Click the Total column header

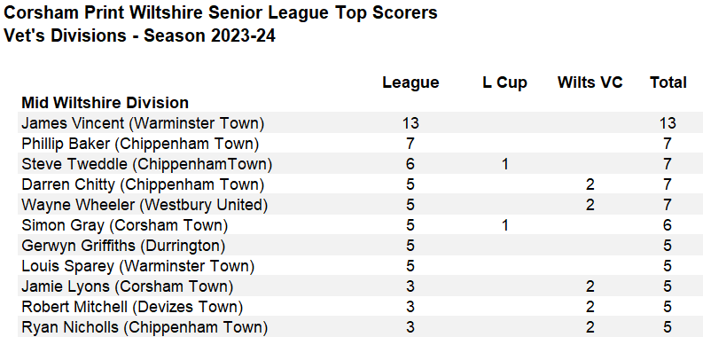tap(668, 82)
